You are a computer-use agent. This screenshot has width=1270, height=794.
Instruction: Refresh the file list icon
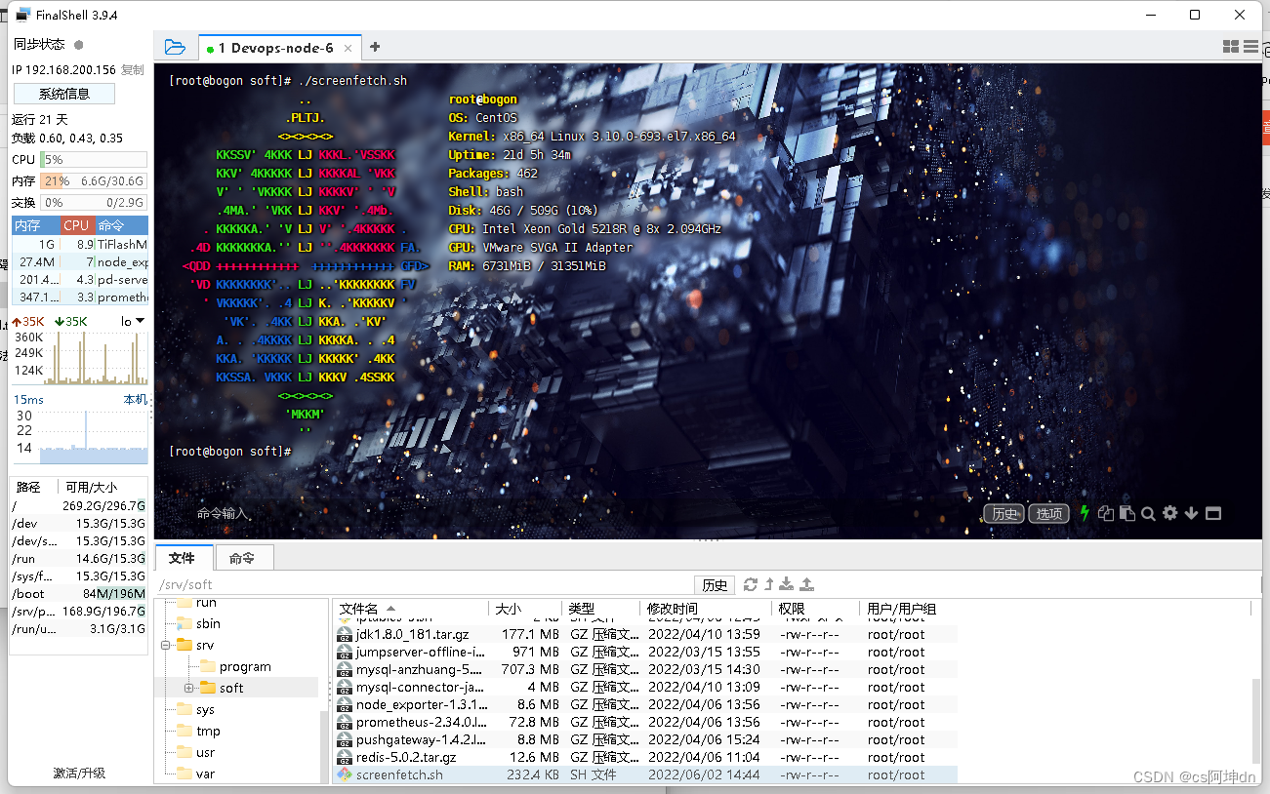[750, 584]
